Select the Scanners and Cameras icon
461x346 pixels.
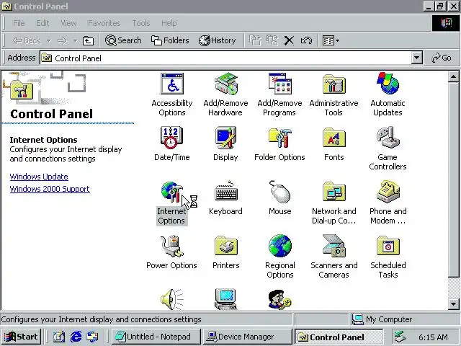(x=334, y=246)
